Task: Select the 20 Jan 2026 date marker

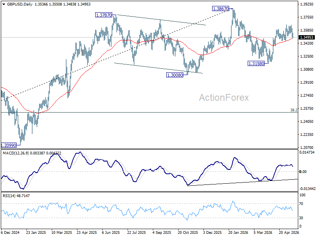Action: (x=238, y=232)
